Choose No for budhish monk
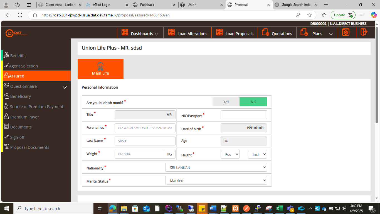The image size is (380, 214). [x=253, y=102]
